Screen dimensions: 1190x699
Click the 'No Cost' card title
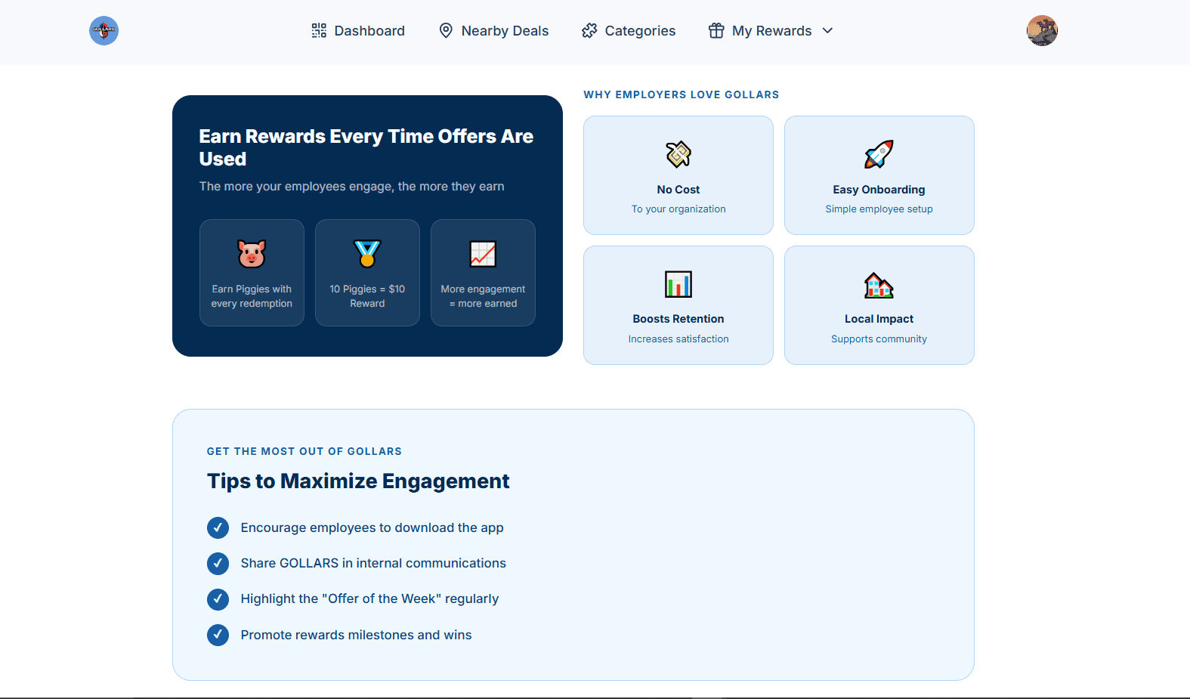coord(678,190)
